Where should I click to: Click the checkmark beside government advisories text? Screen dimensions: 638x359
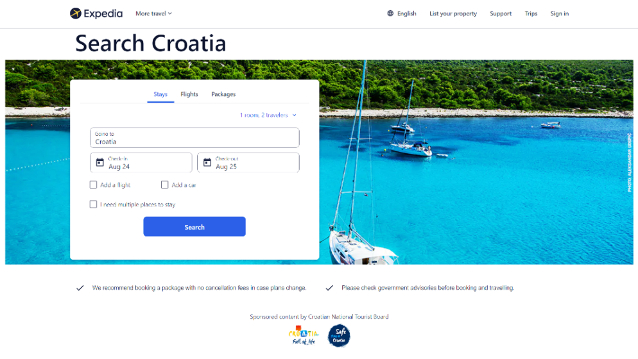pyautogui.click(x=329, y=288)
